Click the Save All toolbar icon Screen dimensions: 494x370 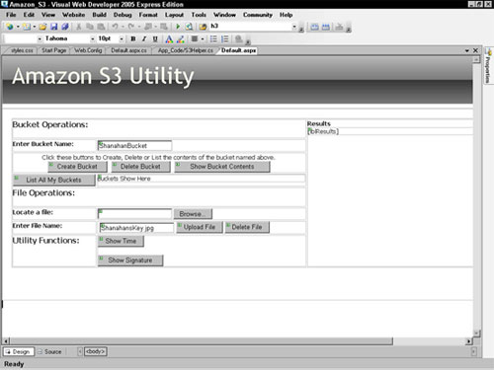(x=65, y=27)
